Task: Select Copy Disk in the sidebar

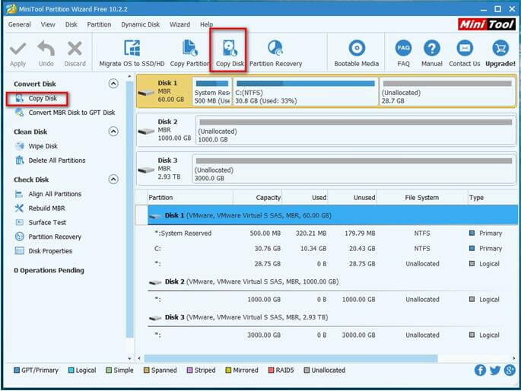Action: (43, 98)
